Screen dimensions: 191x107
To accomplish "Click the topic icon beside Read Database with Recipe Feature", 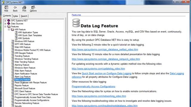I will click(x=13, y=83).
